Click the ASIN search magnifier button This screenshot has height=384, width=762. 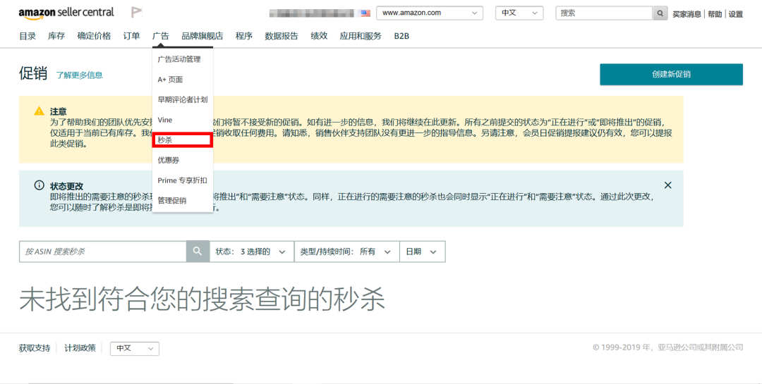click(x=198, y=252)
